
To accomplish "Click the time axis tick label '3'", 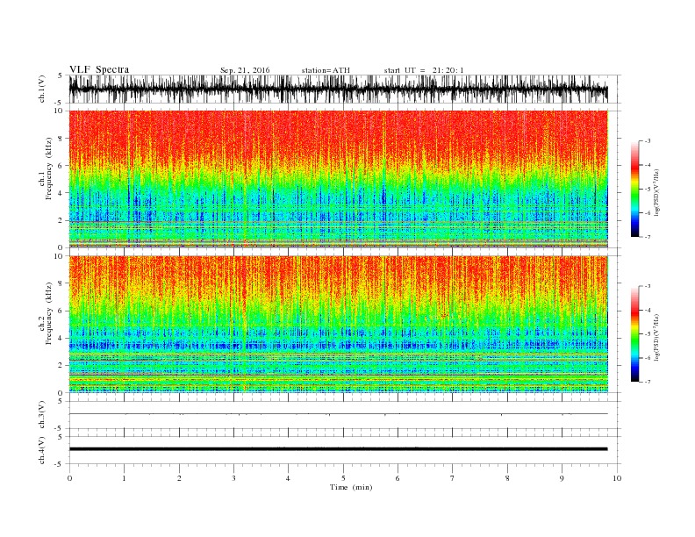I will pos(233,478).
